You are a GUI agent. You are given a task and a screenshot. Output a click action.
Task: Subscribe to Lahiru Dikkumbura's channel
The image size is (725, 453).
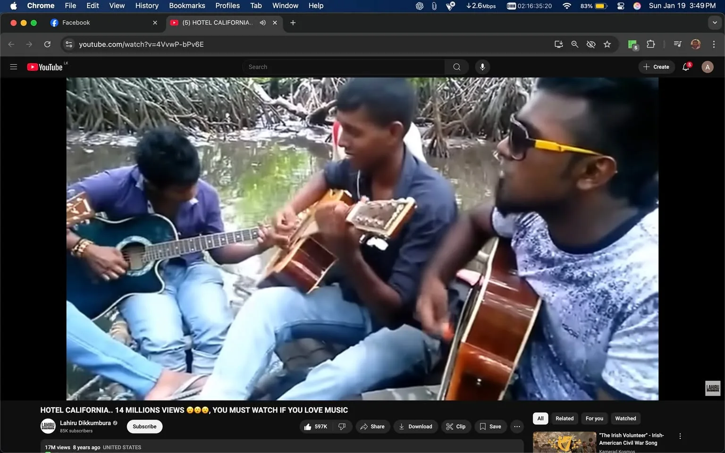click(144, 426)
